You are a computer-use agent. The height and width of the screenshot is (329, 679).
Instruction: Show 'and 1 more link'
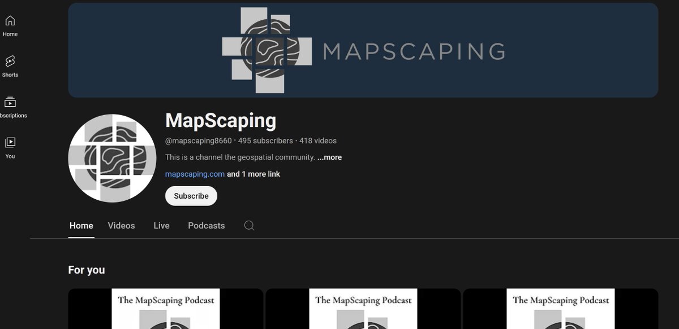click(253, 174)
